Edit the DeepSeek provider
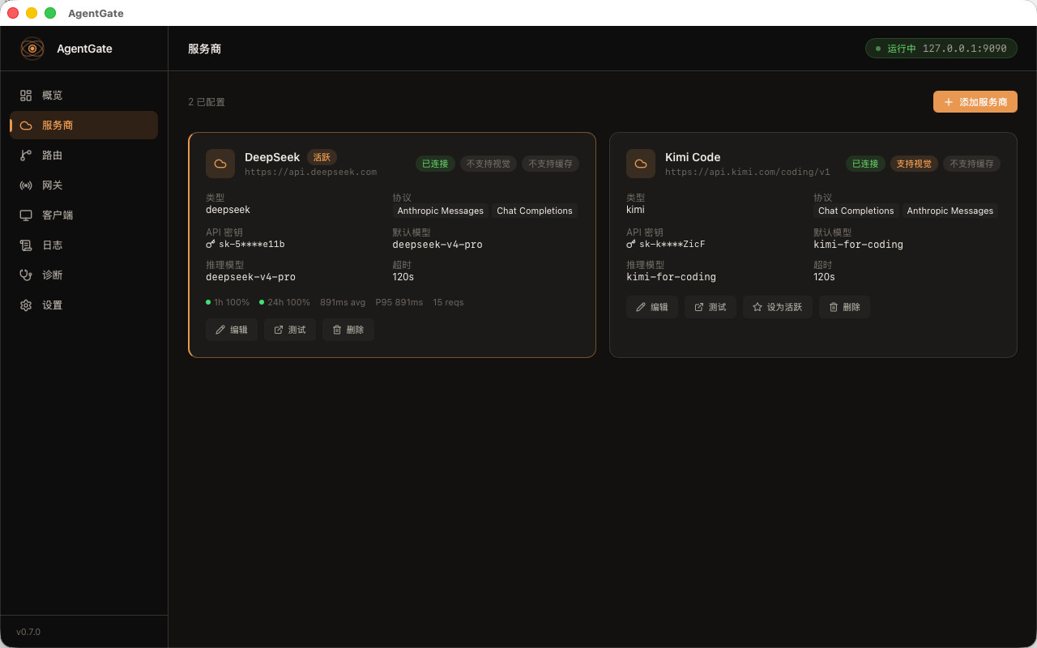Image resolution: width=1037 pixels, height=648 pixels. coord(232,330)
